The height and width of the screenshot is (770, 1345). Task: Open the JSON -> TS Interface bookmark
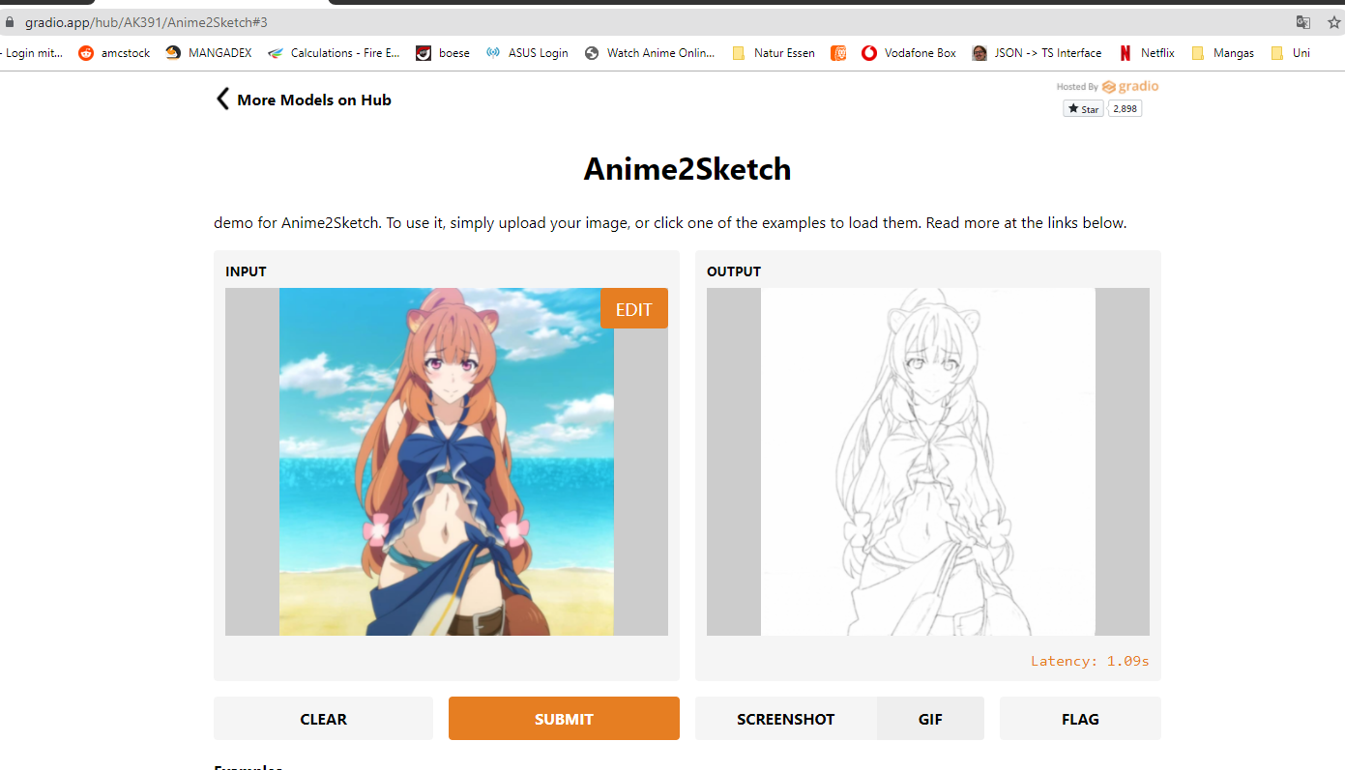(1037, 53)
